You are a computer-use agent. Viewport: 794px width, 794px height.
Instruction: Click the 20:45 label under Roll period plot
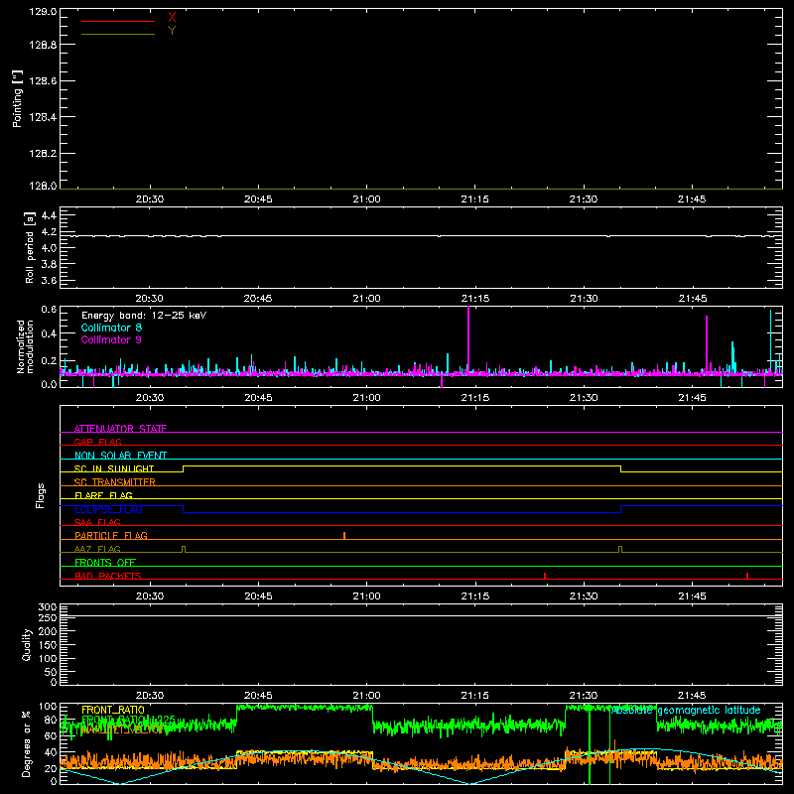point(258,299)
